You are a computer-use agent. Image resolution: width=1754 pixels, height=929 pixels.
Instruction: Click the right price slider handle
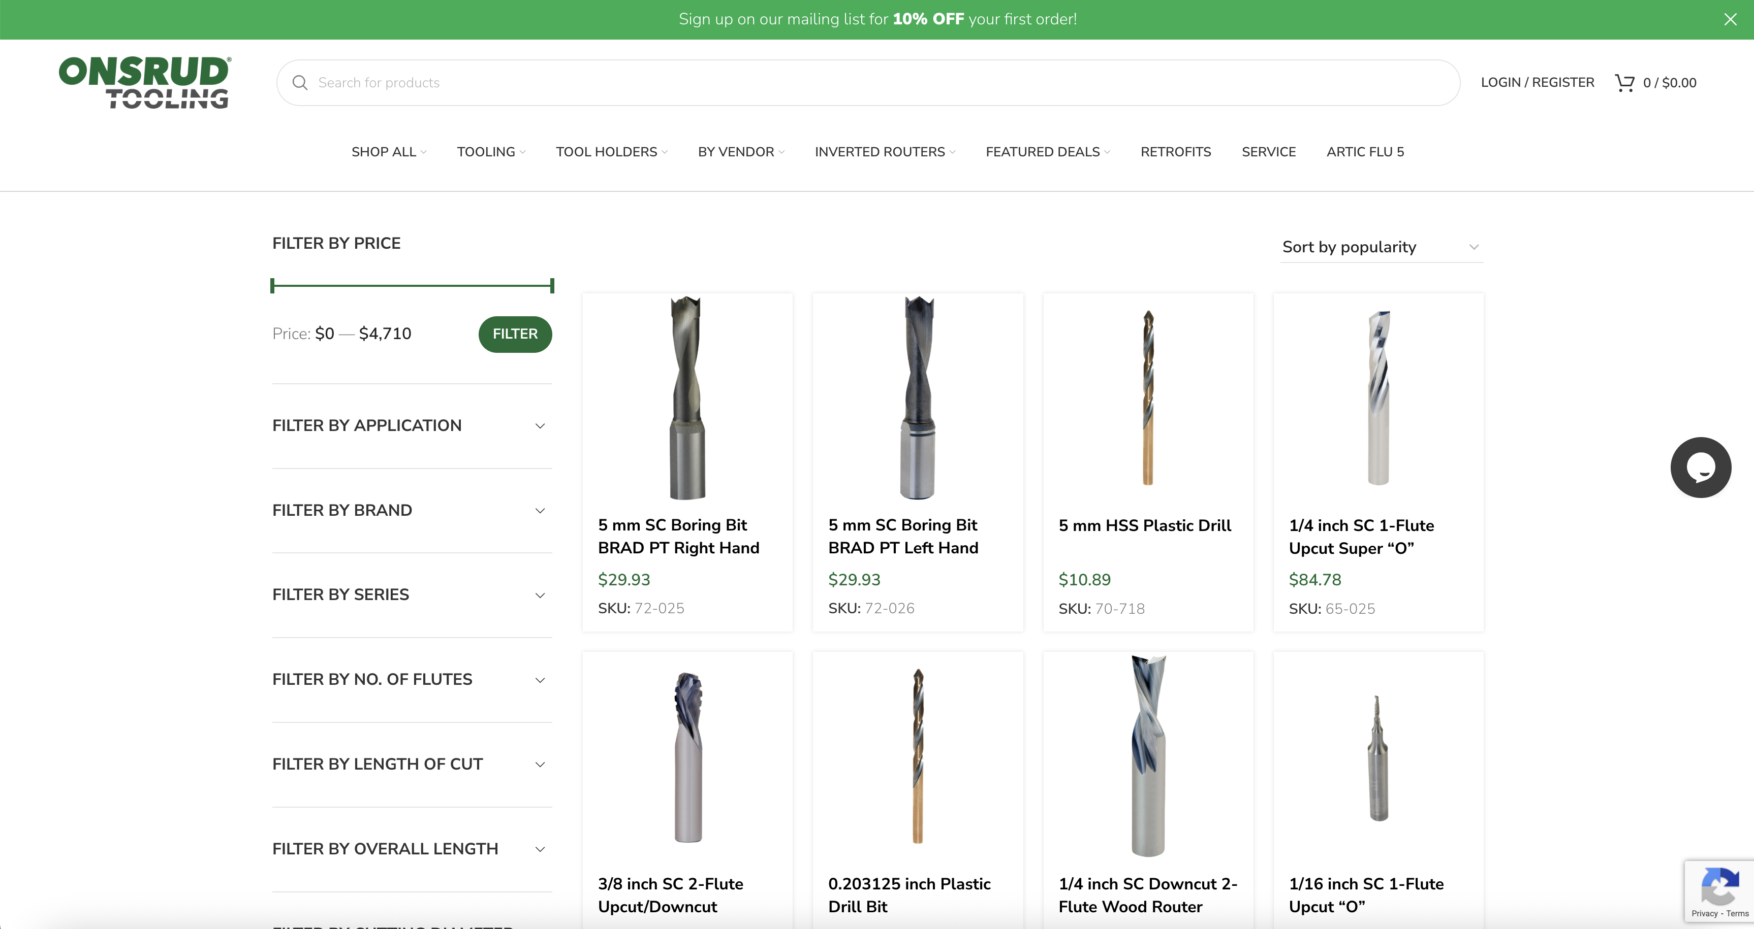551,286
